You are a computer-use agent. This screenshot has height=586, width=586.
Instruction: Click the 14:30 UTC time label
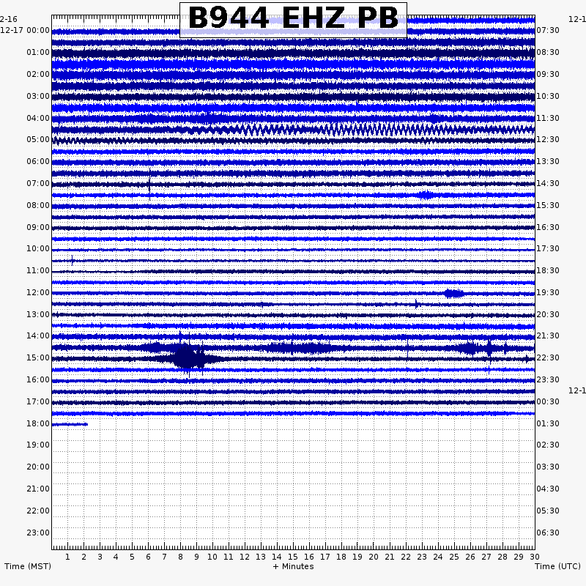[x=548, y=183]
